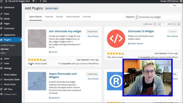183x103 pixels.
Task: Click the Collapse menu arrow icon
Action: 1,94
